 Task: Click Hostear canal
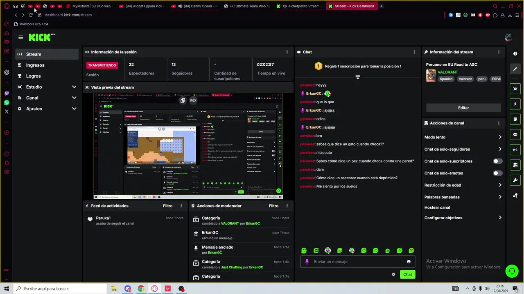click(437, 207)
